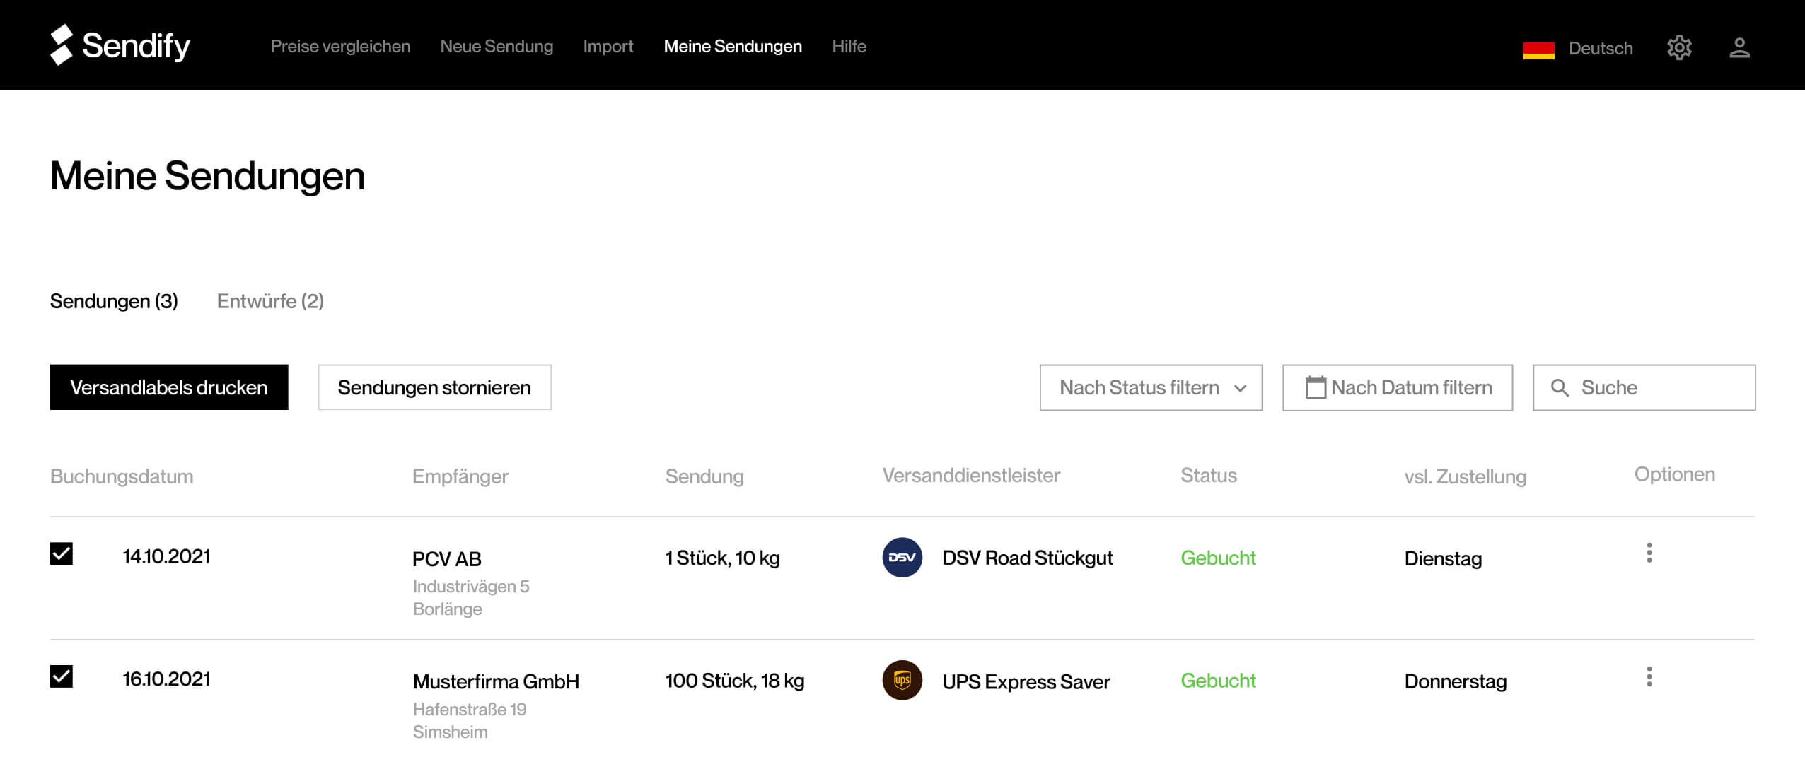Click the address Industrivägen 5
The image size is (1805, 757).
(x=471, y=587)
